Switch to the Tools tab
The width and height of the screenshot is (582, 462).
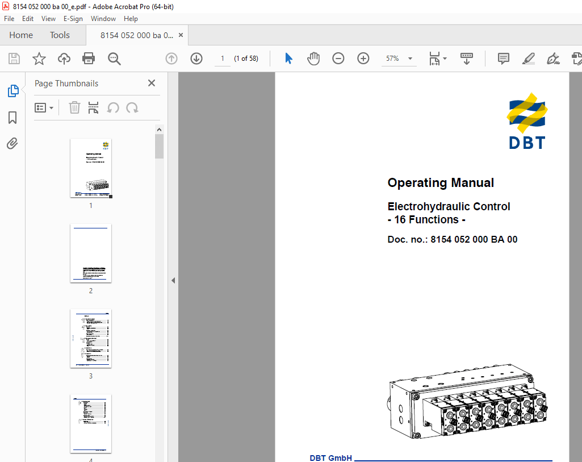pyautogui.click(x=60, y=35)
